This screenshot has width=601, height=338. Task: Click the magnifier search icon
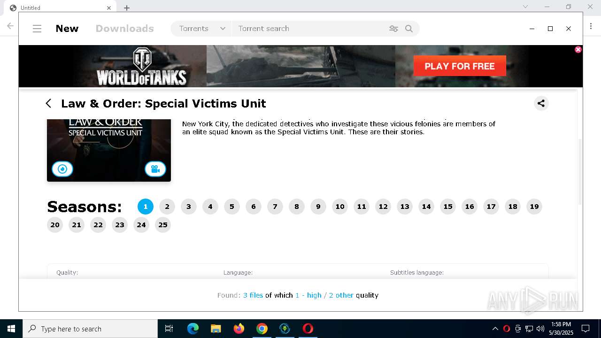[x=409, y=29]
